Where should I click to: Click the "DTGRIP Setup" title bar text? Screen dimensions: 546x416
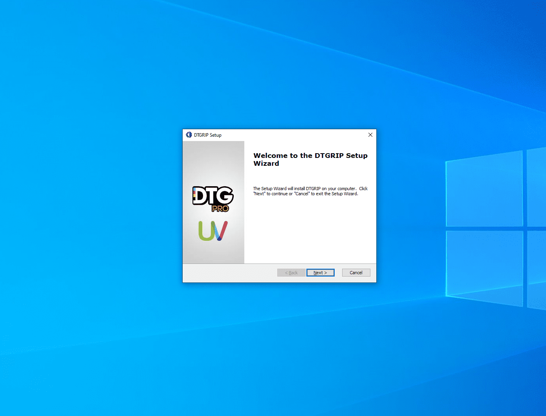click(x=208, y=135)
